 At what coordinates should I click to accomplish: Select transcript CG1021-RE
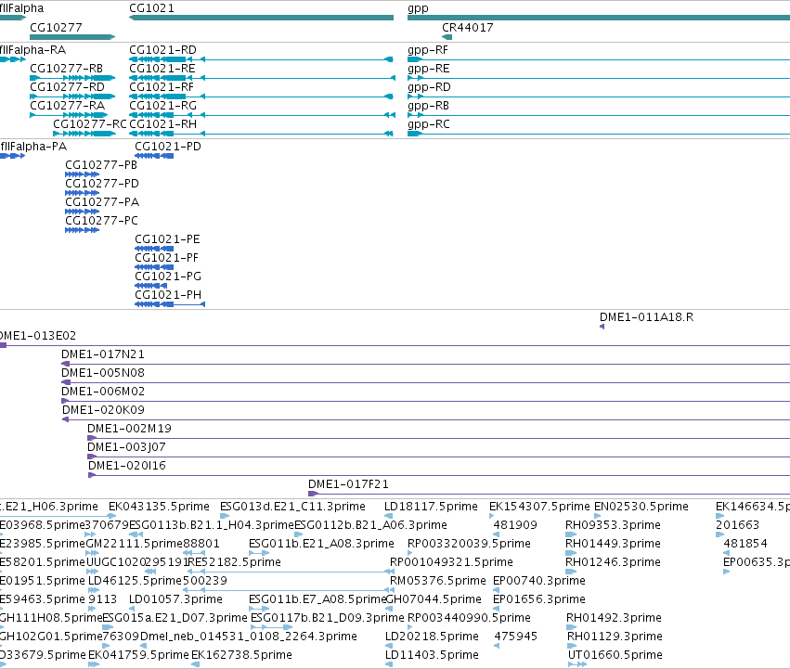pos(262,78)
